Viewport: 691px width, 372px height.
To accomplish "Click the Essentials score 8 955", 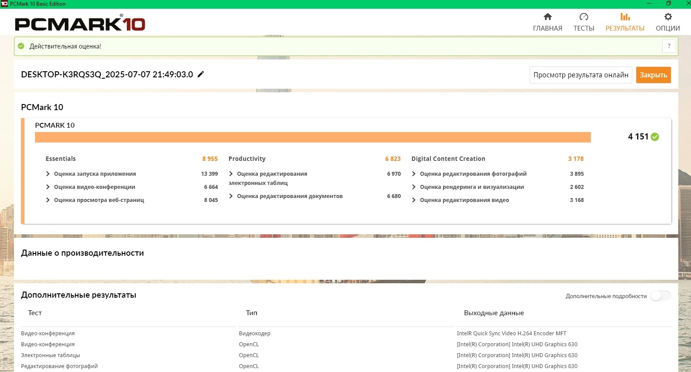I will pyautogui.click(x=210, y=159).
